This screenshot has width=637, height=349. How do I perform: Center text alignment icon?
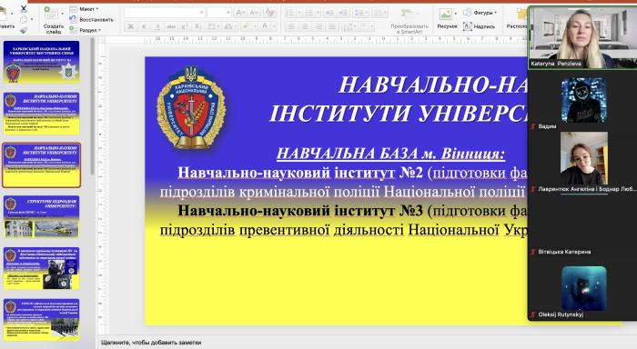click(305, 26)
